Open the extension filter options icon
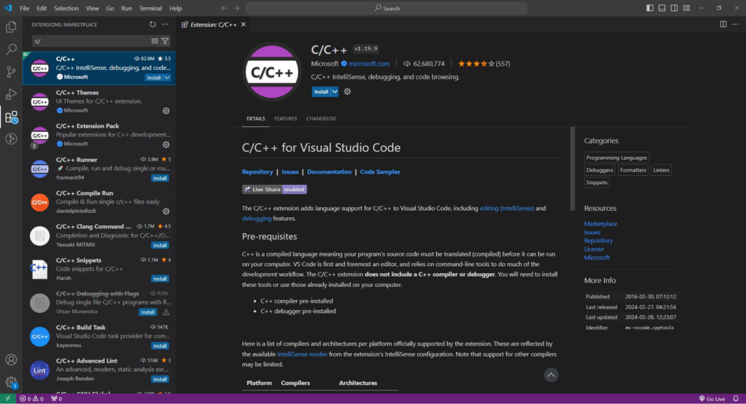Image resolution: width=746 pixels, height=404 pixels. (x=165, y=40)
